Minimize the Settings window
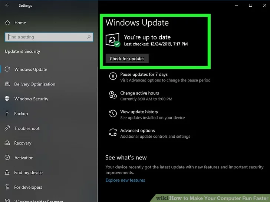The height and width of the screenshot is (202, 270). [x=236, y=5]
